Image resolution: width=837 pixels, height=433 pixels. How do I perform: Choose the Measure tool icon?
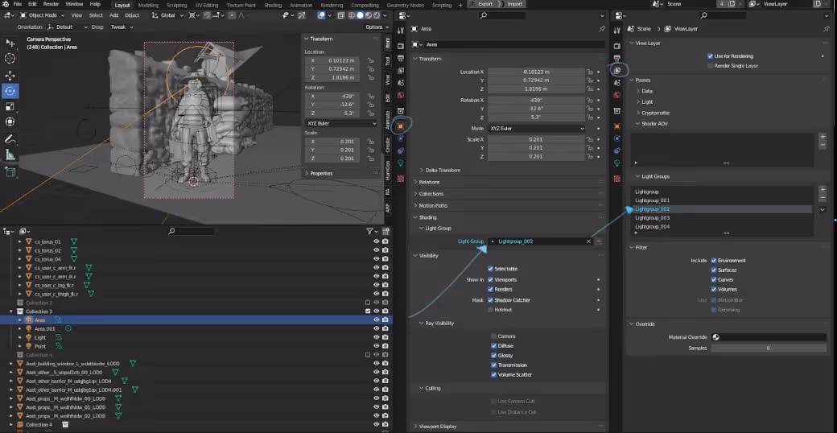point(10,155)
